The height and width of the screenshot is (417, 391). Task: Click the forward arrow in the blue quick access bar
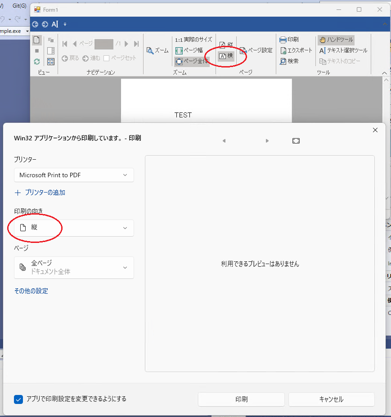point(45,24)
